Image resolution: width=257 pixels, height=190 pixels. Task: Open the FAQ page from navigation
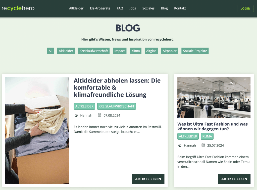(x=120, y=8)
